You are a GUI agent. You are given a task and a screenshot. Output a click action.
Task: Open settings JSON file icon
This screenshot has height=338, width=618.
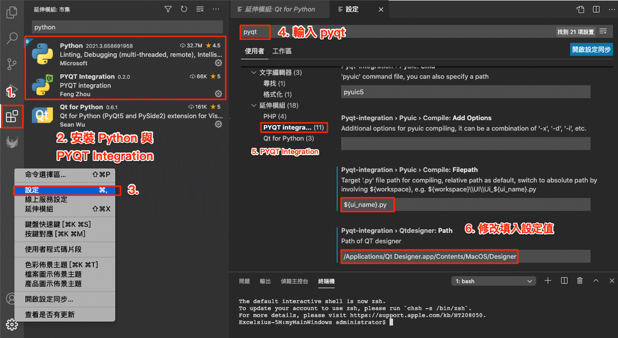tap(581, 9)
